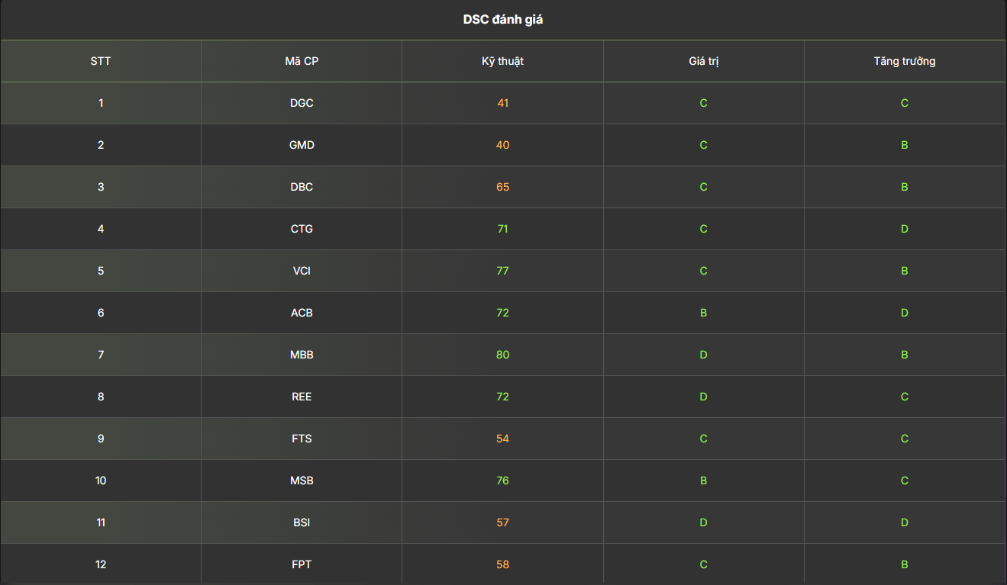
Task: Click the "Mã CP" column header
Action: coord(302,61)
